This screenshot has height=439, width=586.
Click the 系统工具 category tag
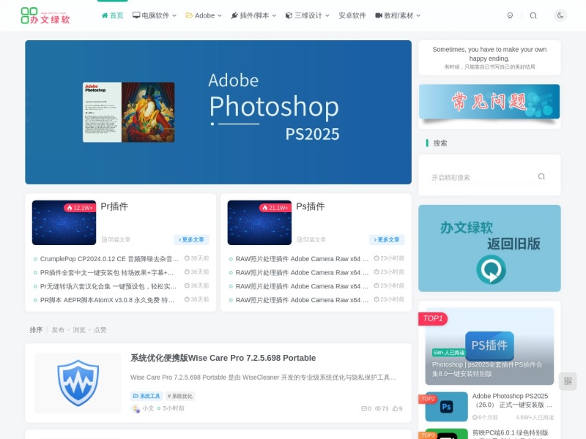[x=146, y=396]
